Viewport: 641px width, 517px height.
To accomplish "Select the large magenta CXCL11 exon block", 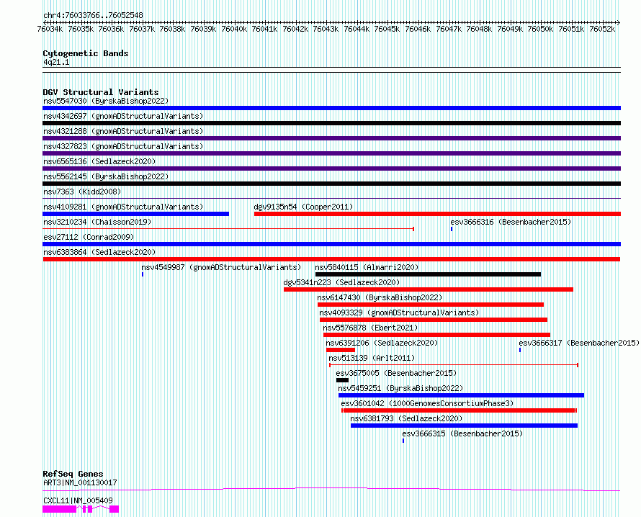I will (59, 509).
